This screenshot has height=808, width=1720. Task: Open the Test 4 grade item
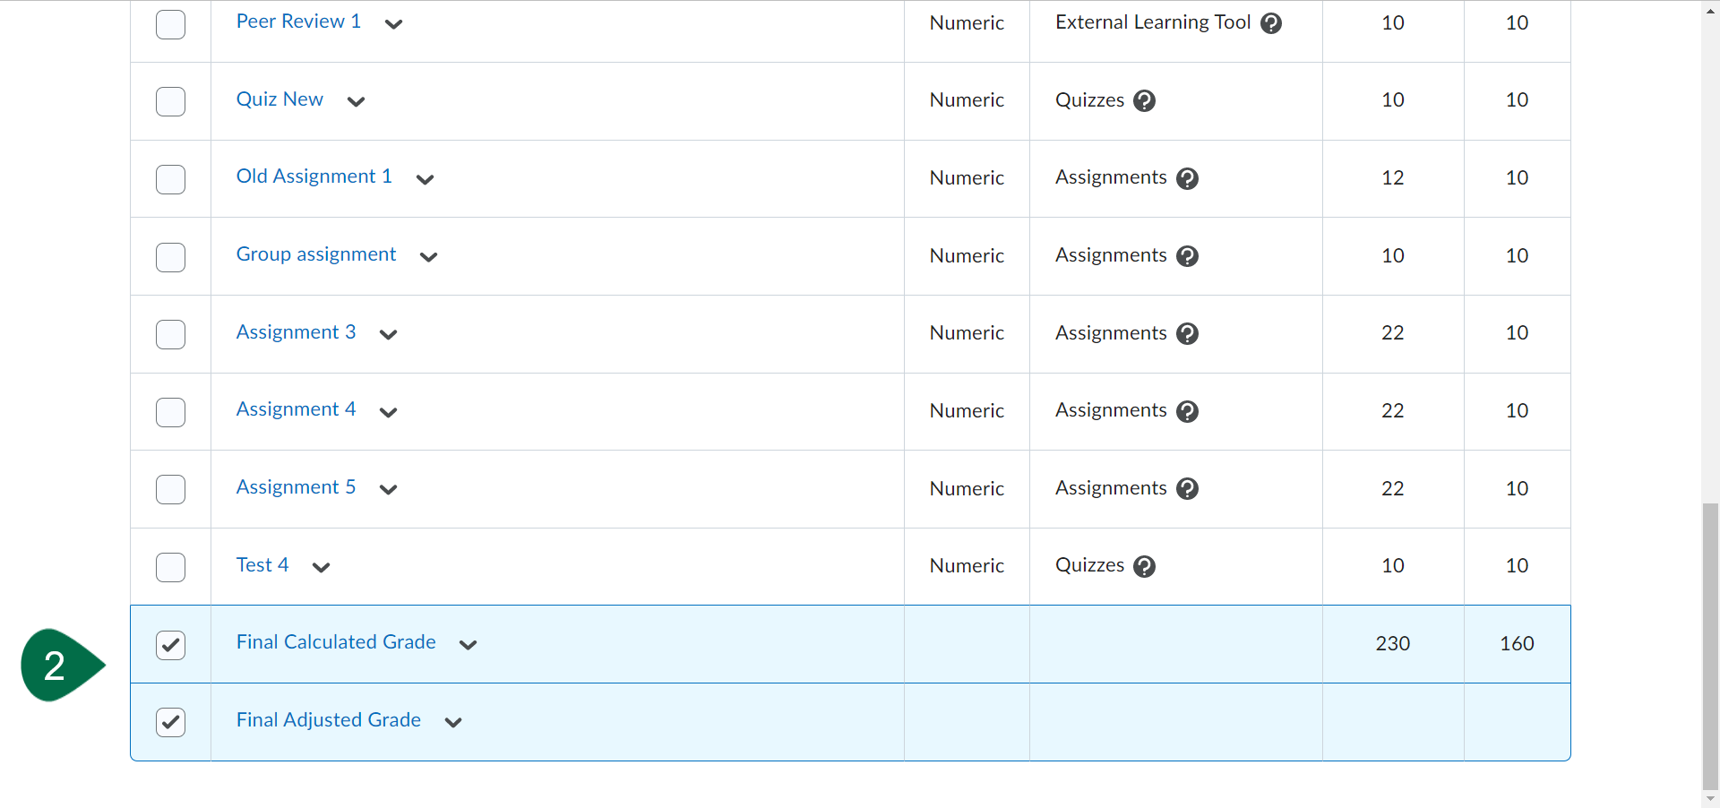(x=262, y=565)
